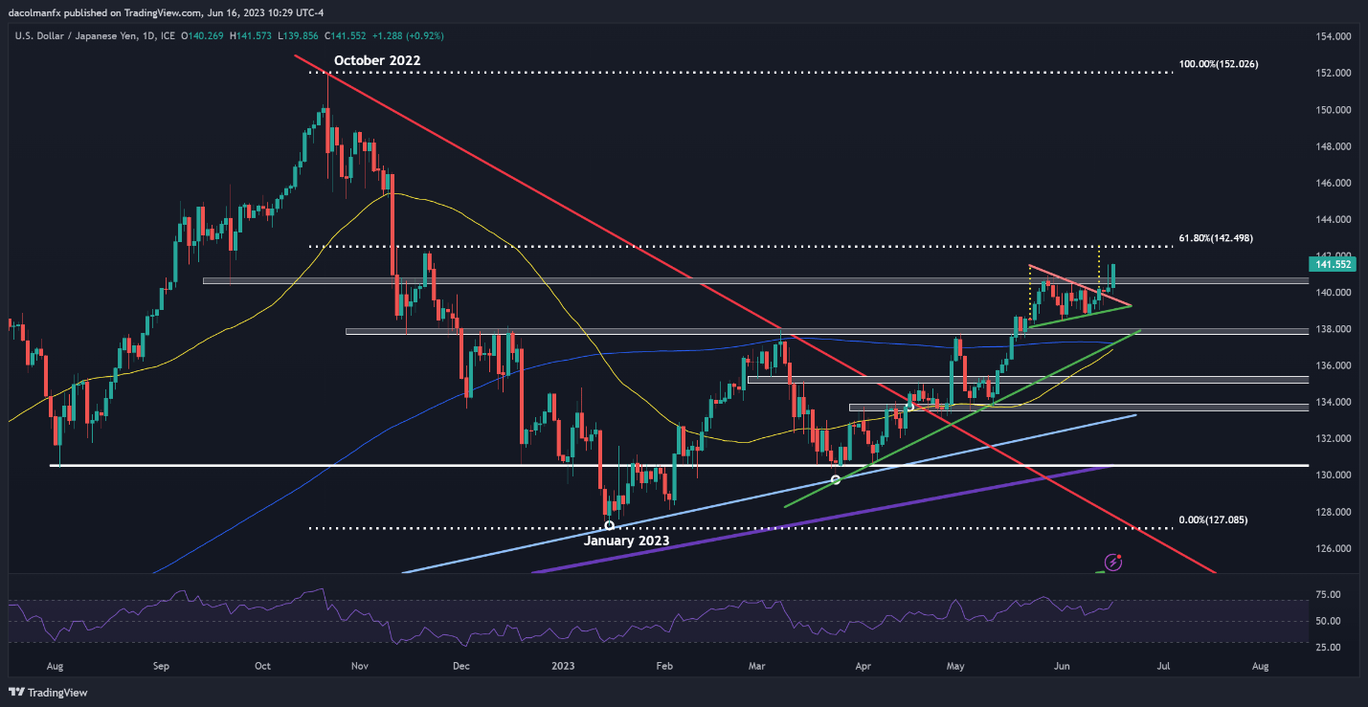Click the 152.000 price axis label
This screenshot has height=707, width=1368.
pyautogui.click(x=1332, y=73)
